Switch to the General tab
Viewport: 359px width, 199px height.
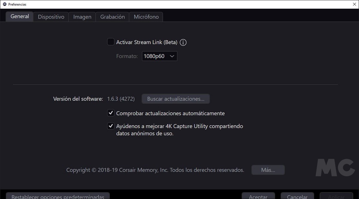20,16
